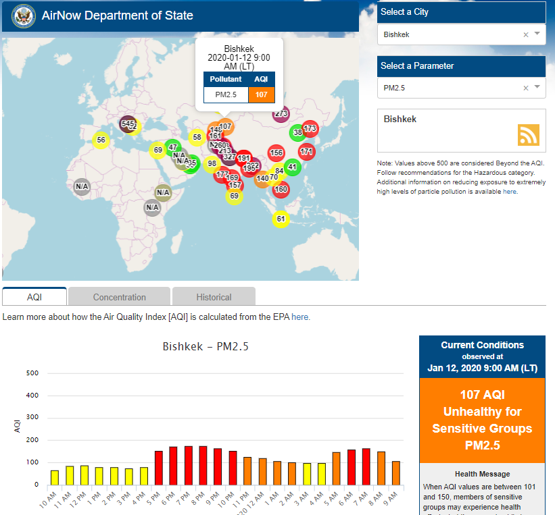Click the red 160 map marker
This screenshot has width=555, height=515.
pos(281,190)
